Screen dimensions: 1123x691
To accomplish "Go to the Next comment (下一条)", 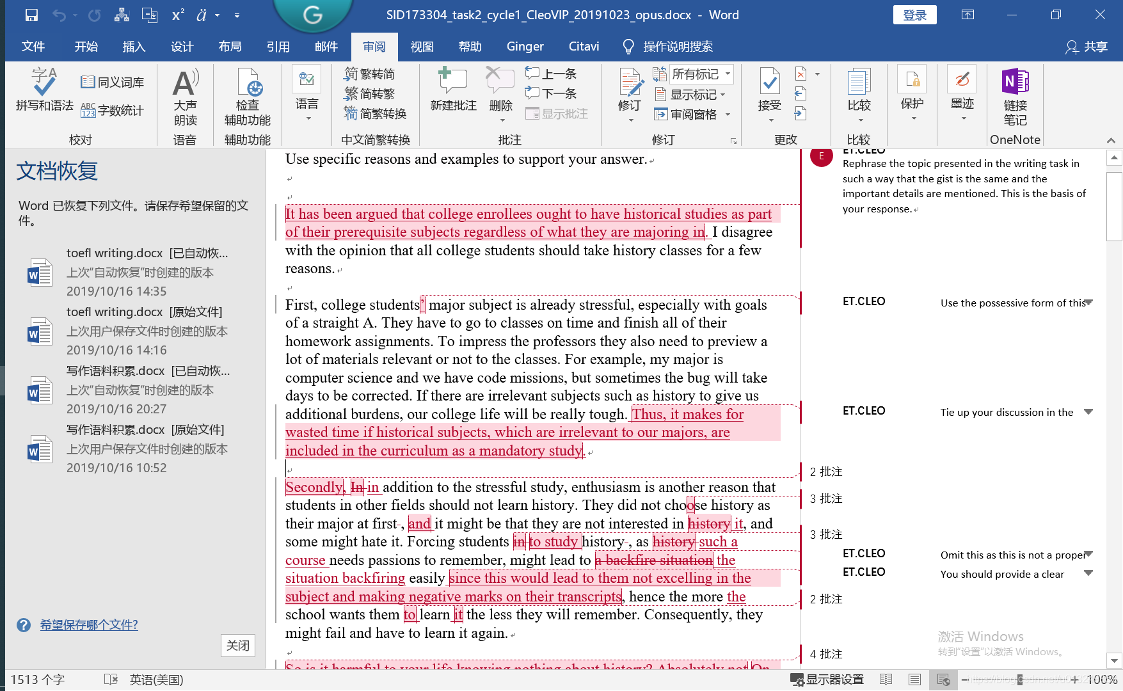I will 551,93.
